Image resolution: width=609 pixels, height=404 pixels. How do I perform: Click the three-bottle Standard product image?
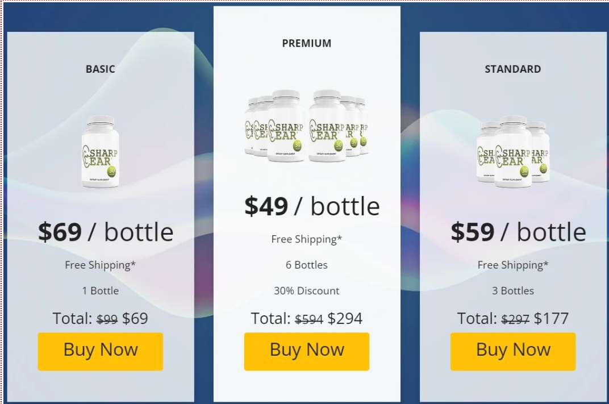[x=513, y=152]
